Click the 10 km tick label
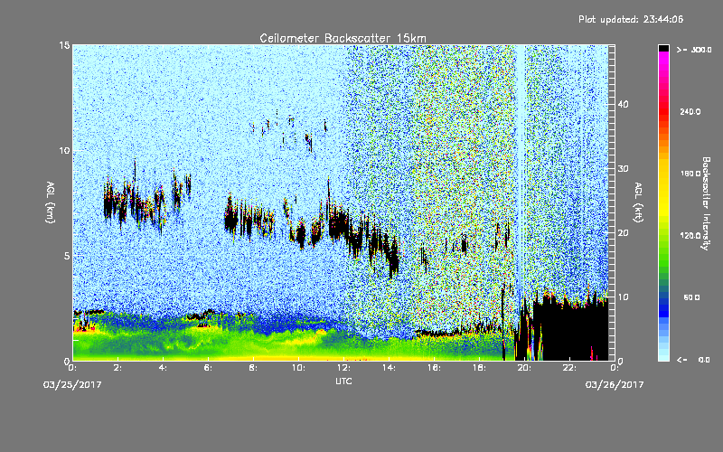Screen dimensions: 723x452 tap(64, 151)
